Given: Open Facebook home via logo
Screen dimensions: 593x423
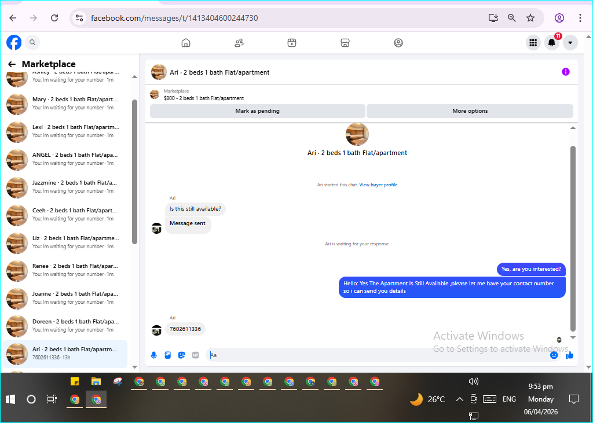Looking at the screenshot, I should tap(14, 42).
